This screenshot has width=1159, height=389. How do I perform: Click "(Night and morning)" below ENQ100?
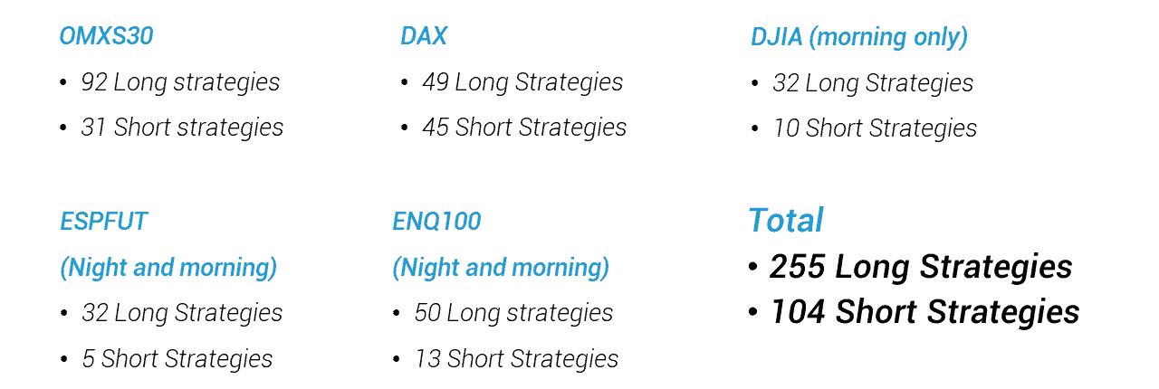(501, 268)
